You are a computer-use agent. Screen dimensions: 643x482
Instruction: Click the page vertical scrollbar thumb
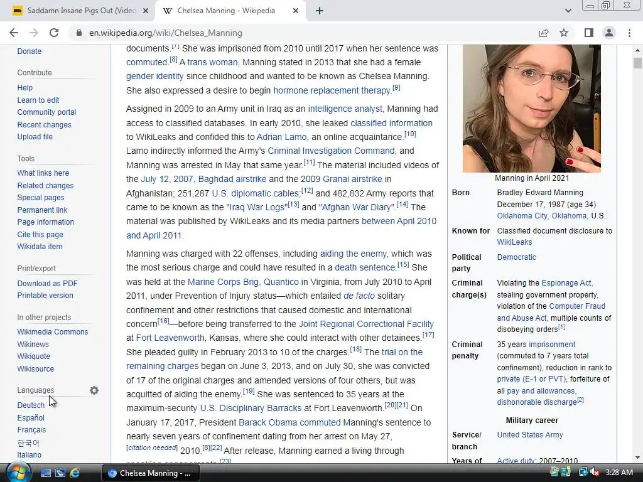click(637, 63)
